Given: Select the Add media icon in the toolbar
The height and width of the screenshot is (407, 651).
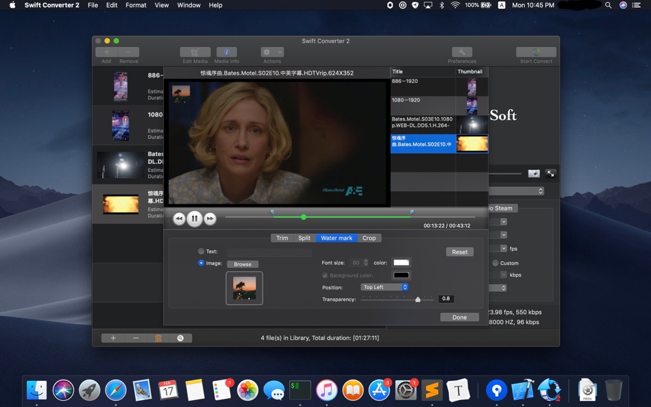Looking at the screenshot, I should pos(107,51).
